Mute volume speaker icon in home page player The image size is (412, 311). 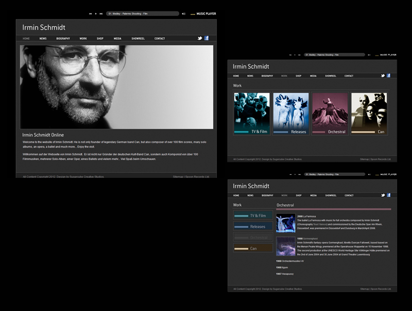pyautogui.click(x=183, y=14)
